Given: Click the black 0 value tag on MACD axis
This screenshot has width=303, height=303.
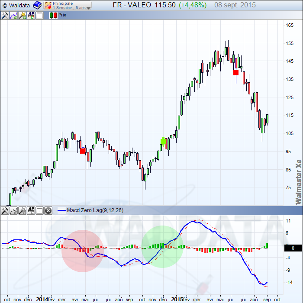Looking at the screenshot, I should 293,248.
